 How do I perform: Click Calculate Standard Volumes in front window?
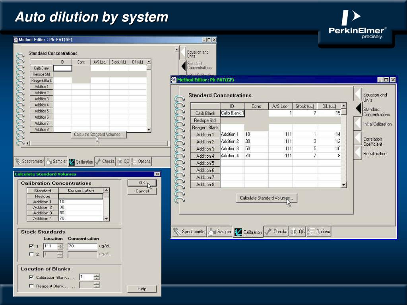266,198
